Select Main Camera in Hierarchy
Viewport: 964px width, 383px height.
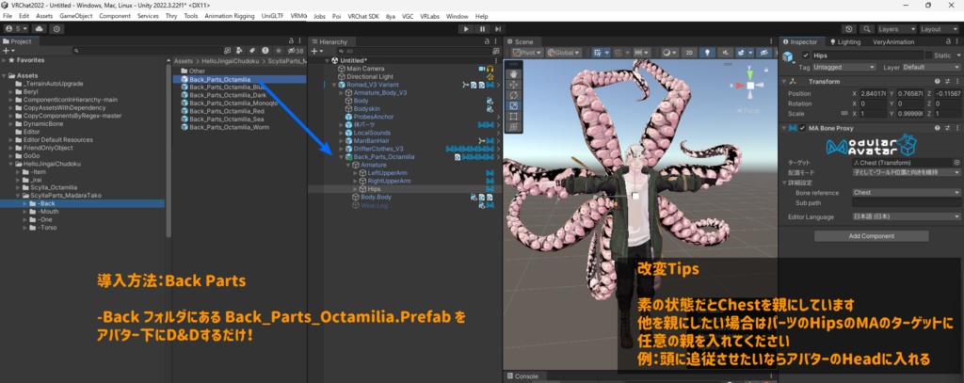(365, 69)
